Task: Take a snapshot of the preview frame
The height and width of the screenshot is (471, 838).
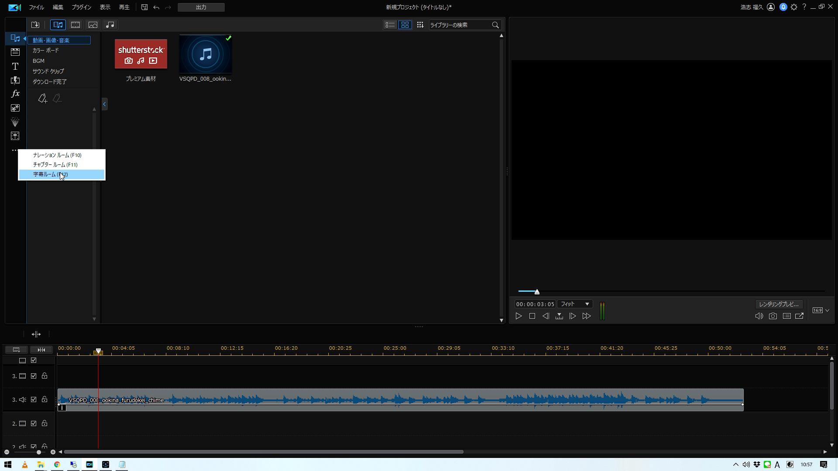Action: [x=773, y=316]
